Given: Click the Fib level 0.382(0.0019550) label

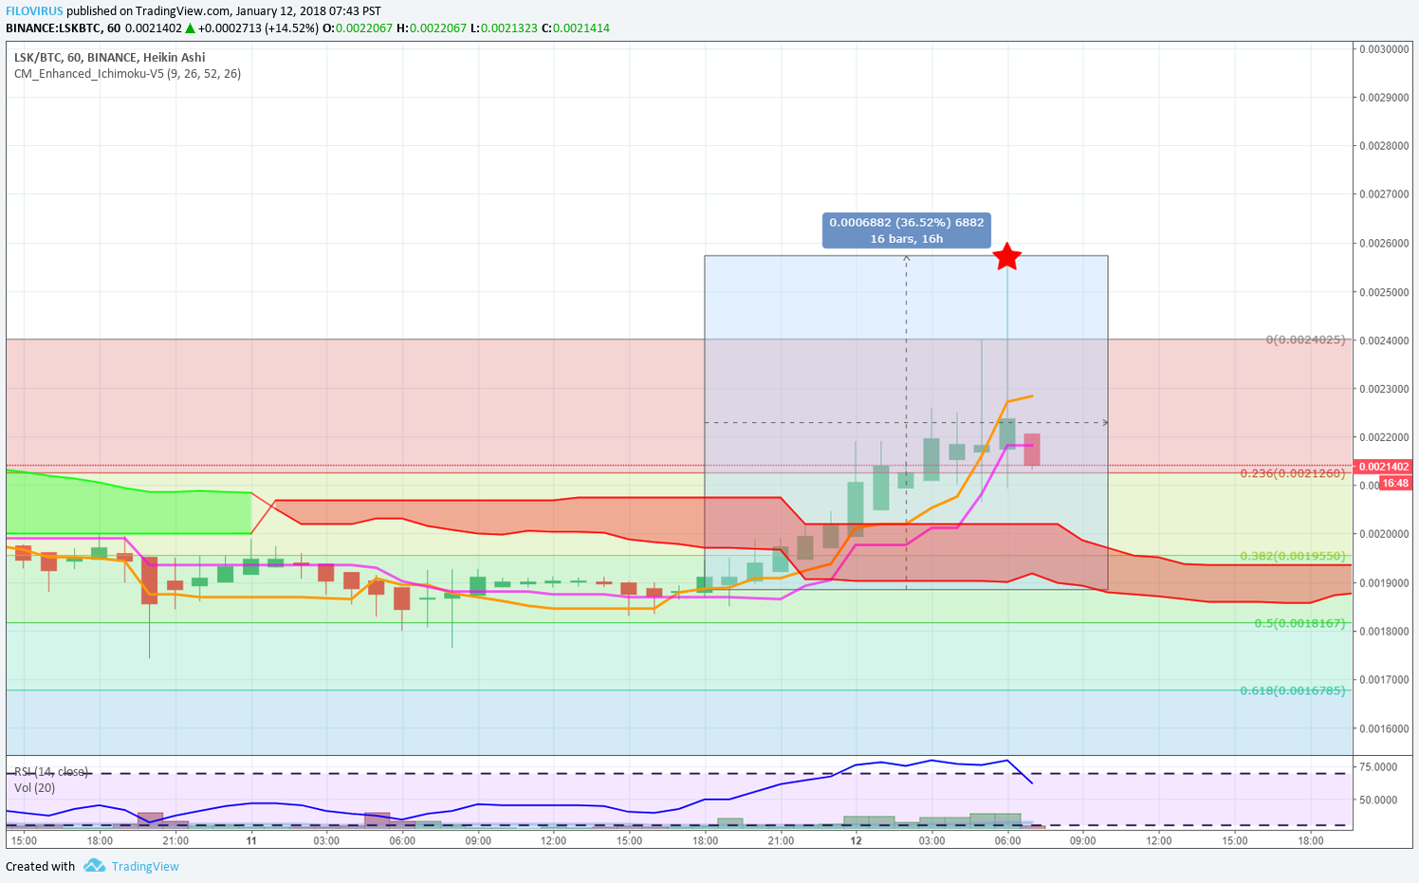Looking at the screenshot, I should (1293, 556).
